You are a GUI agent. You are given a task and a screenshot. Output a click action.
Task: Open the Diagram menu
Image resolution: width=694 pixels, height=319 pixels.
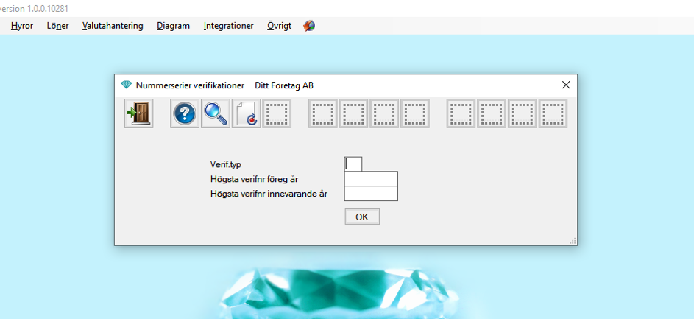tap(174, 26)
